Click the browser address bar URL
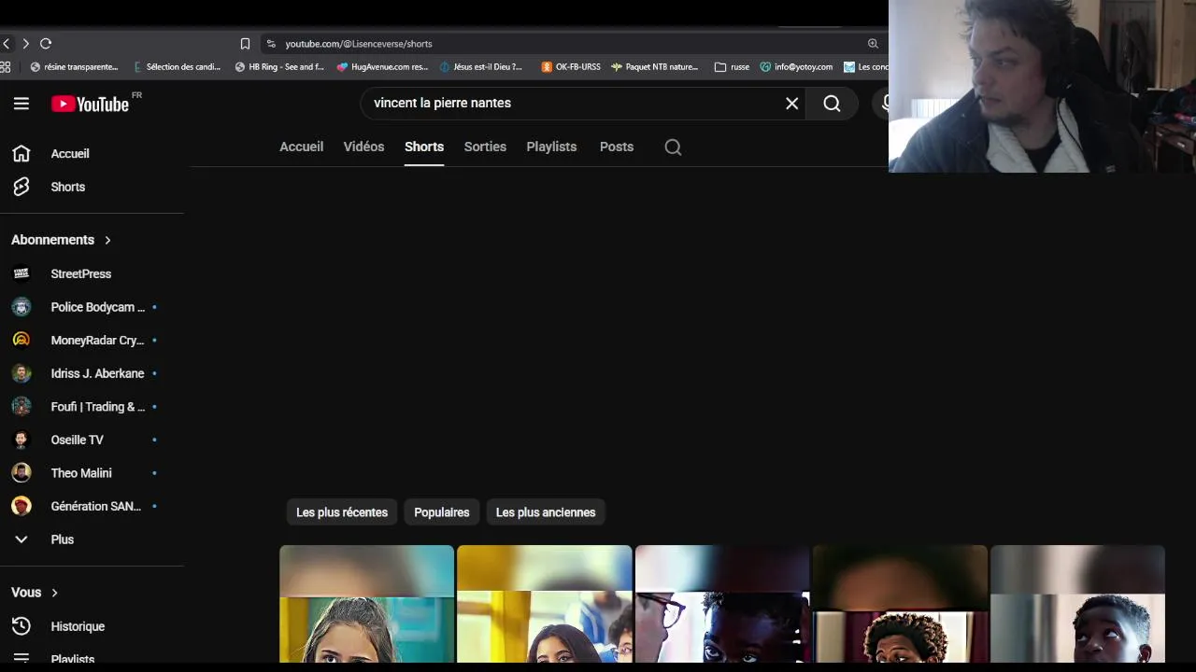Image resolution: width=1196 pixels, height=672 pixels. pyautogui.click(x=359, y=44)
